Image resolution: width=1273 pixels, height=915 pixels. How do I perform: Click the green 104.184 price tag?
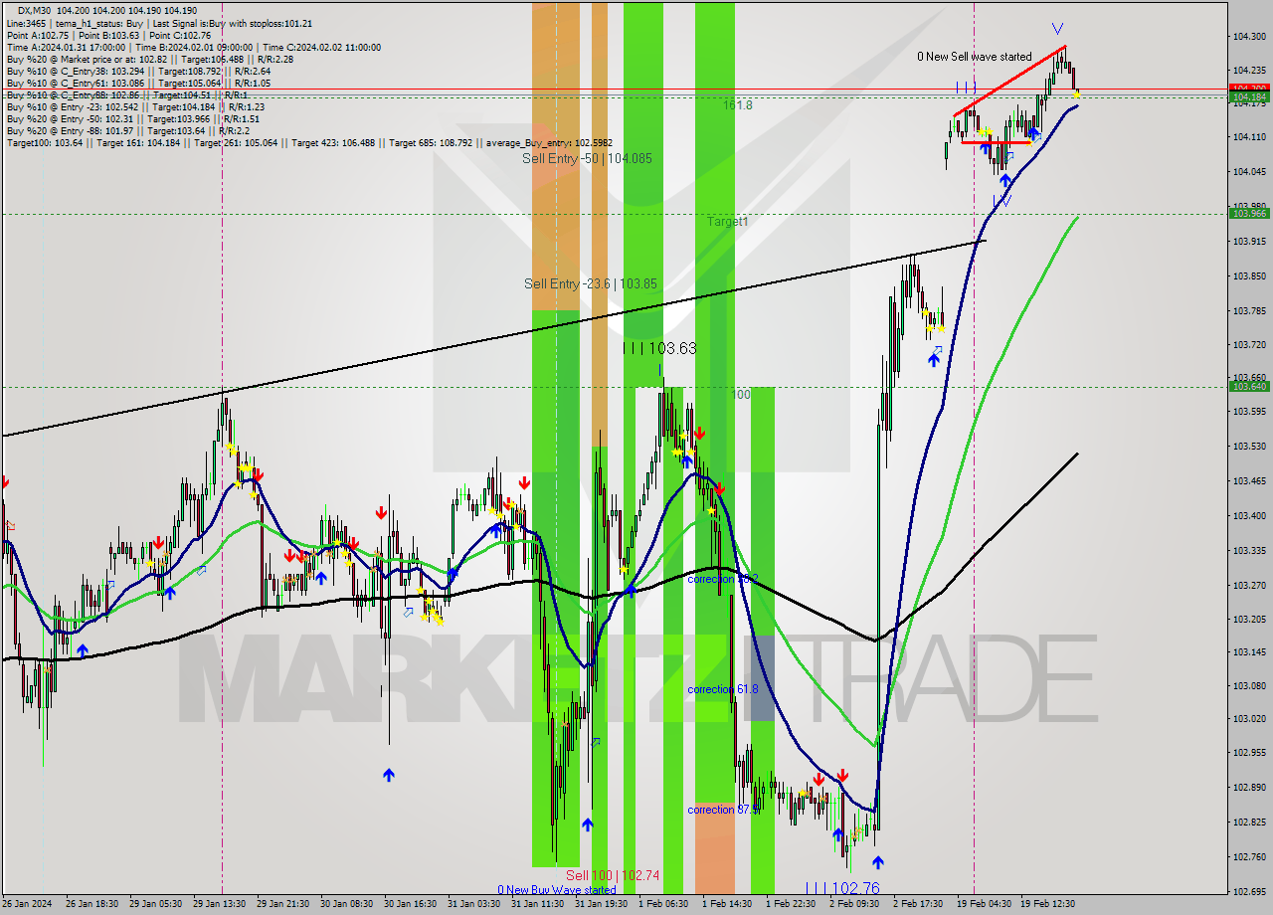(x=1250, y=96)
